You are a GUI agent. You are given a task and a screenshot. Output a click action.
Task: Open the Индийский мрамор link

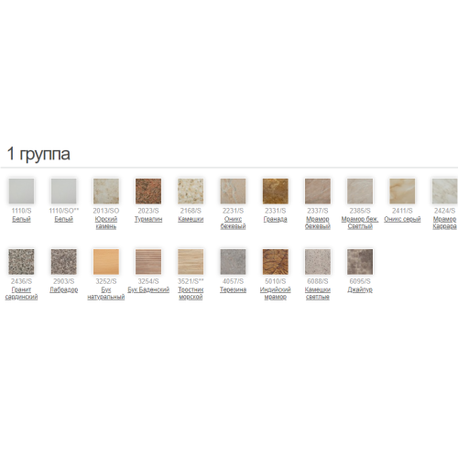pyautogui.click(x=276, y=293)
